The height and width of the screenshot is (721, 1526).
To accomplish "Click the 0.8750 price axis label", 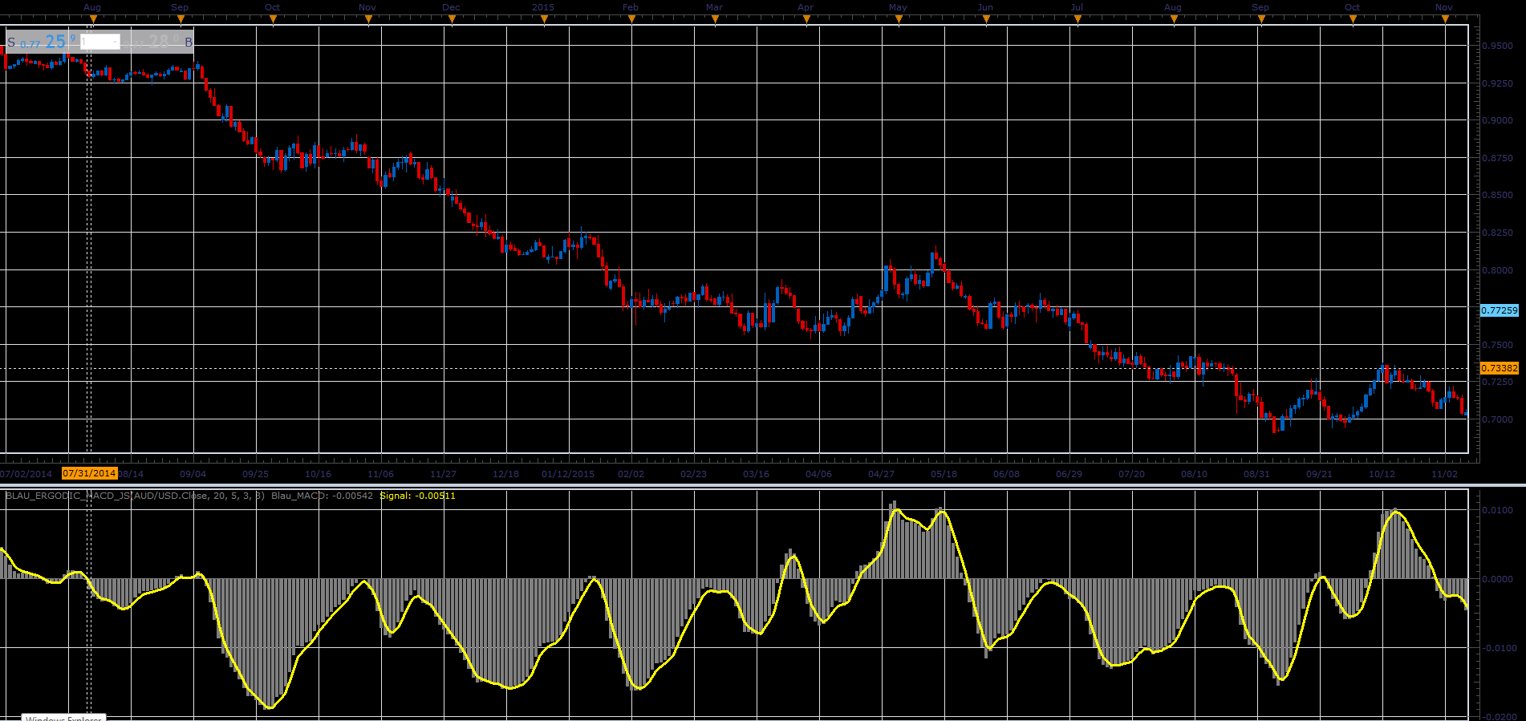I will tap(1497, 158).
